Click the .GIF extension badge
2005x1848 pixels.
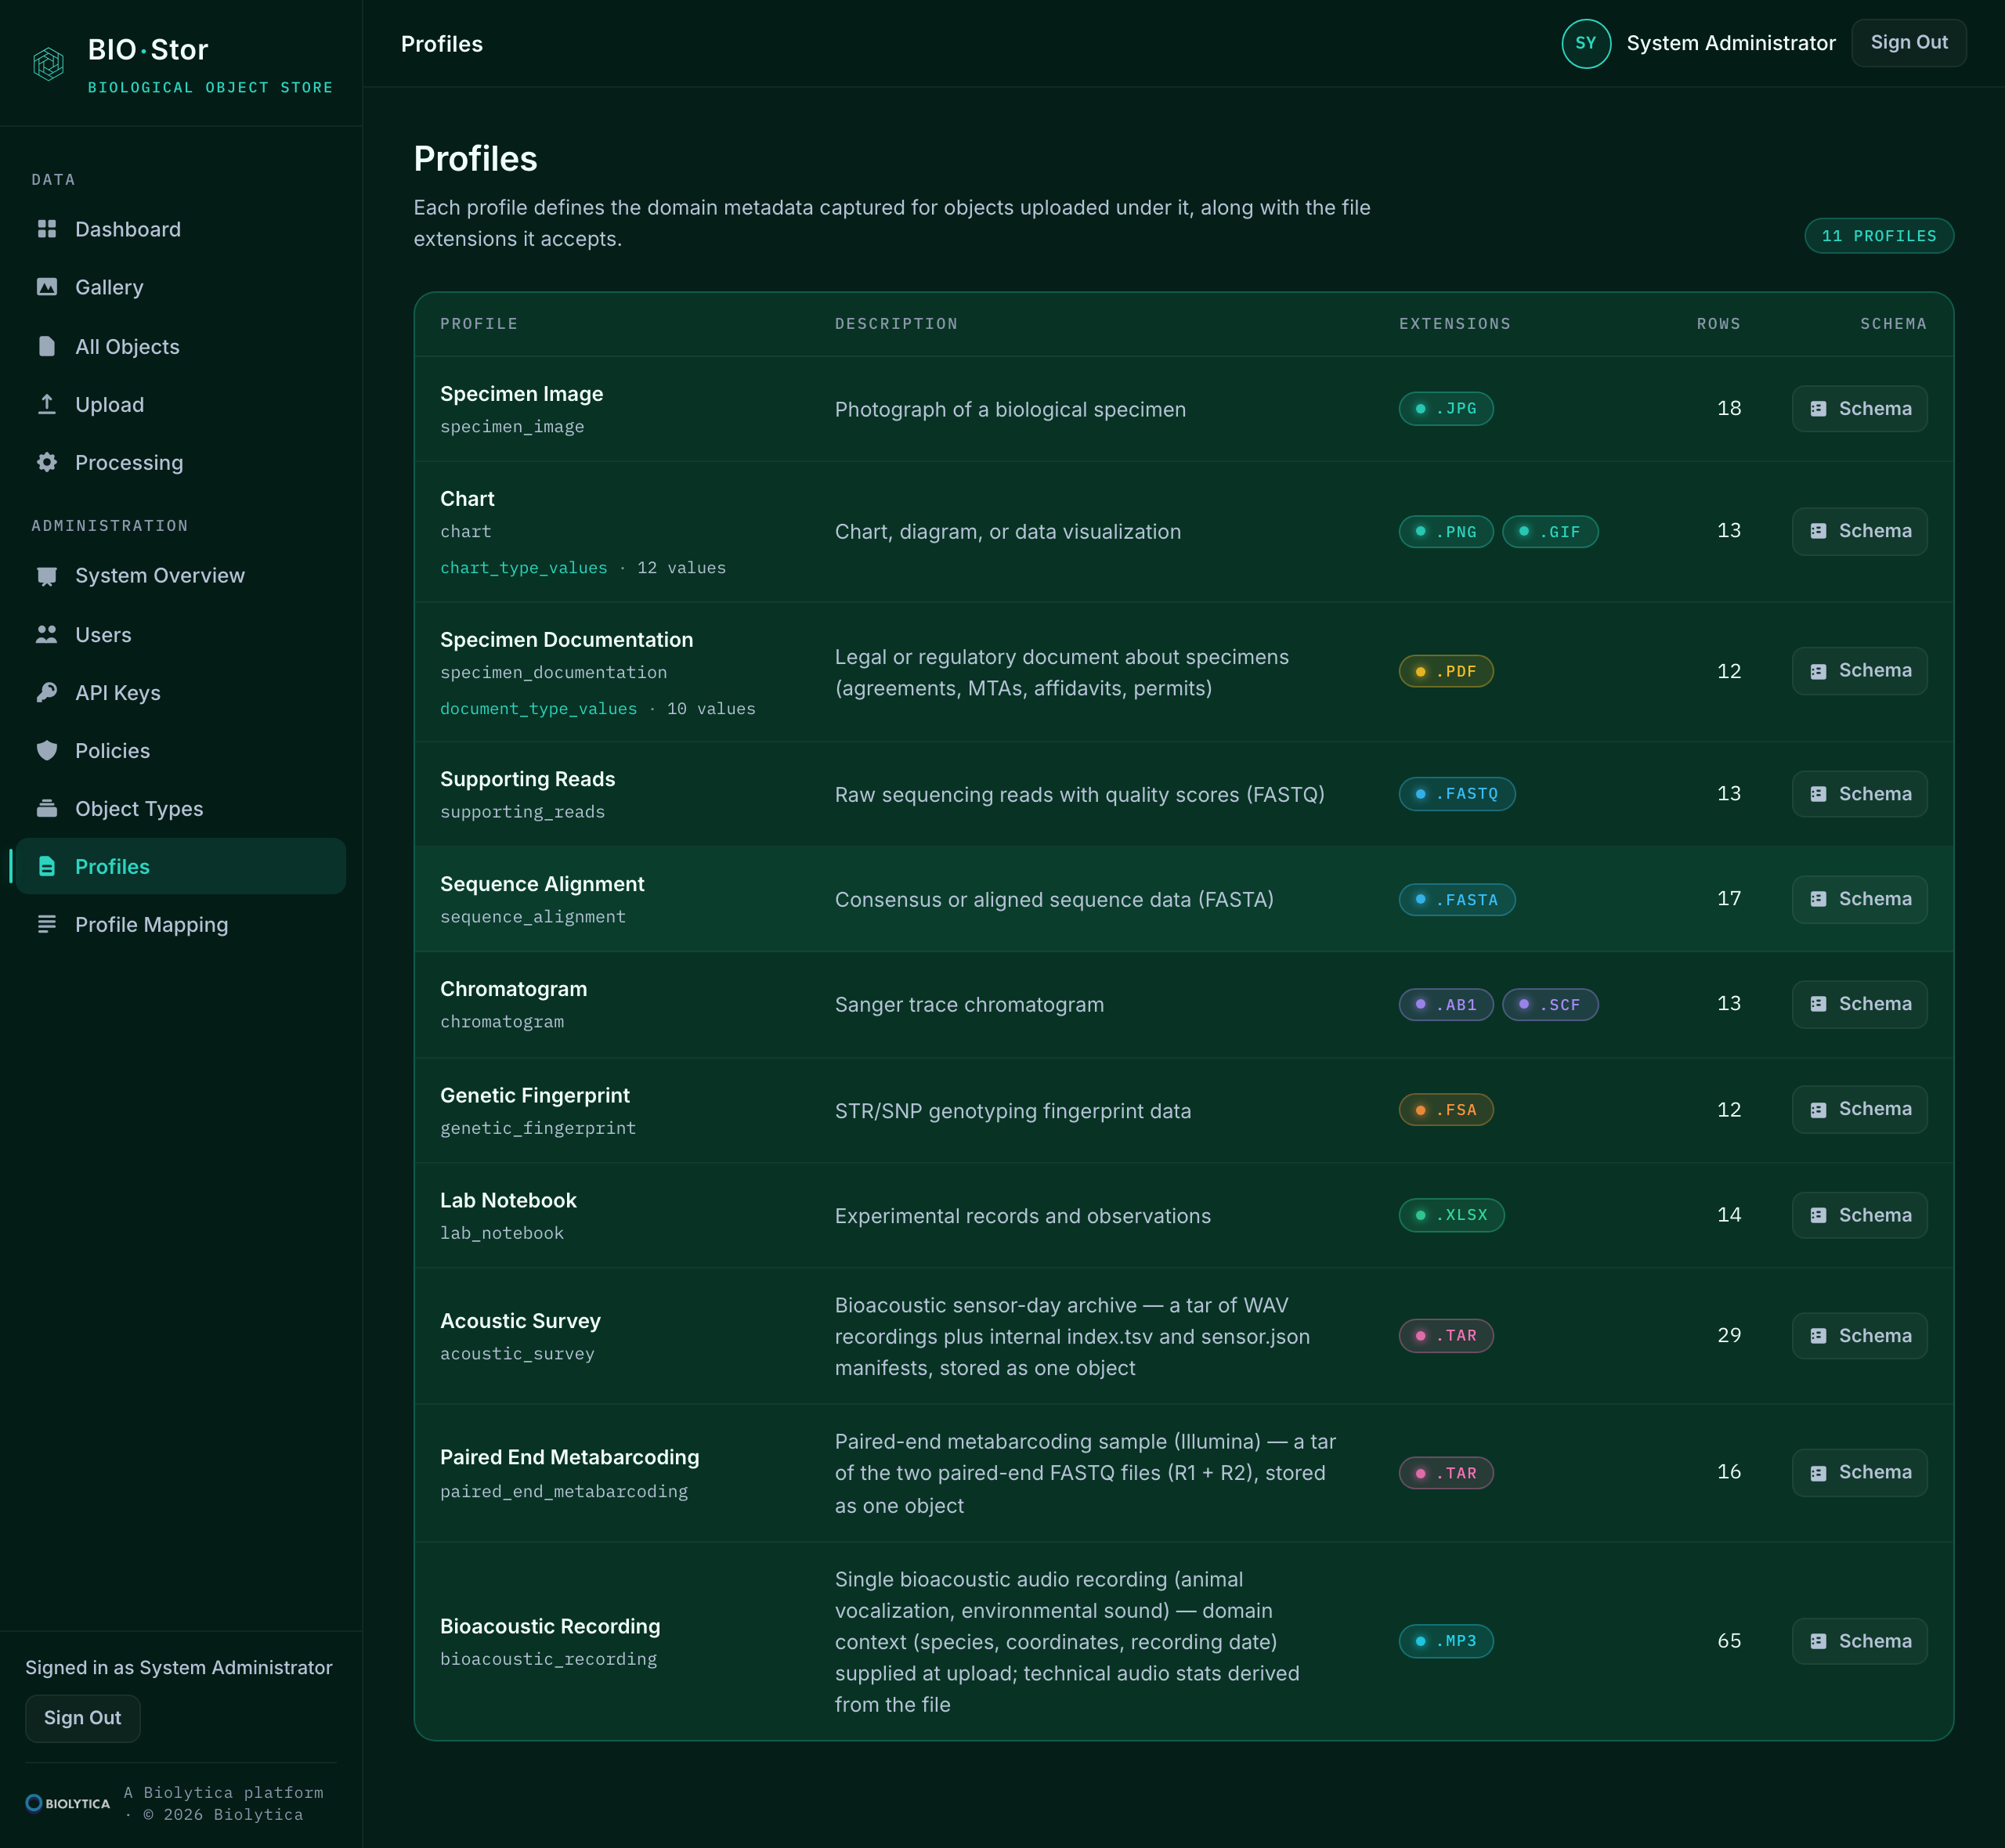(1550, 531)
